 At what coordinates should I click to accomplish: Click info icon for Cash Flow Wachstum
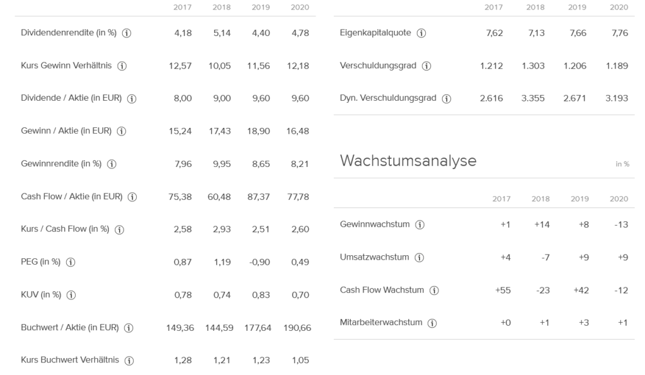point(434,291)
